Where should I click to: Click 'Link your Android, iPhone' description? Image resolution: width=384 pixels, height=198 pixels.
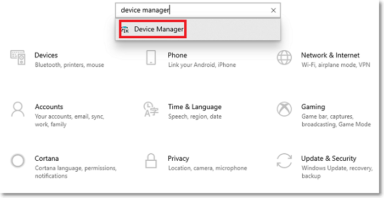click(x=202, y=65)
